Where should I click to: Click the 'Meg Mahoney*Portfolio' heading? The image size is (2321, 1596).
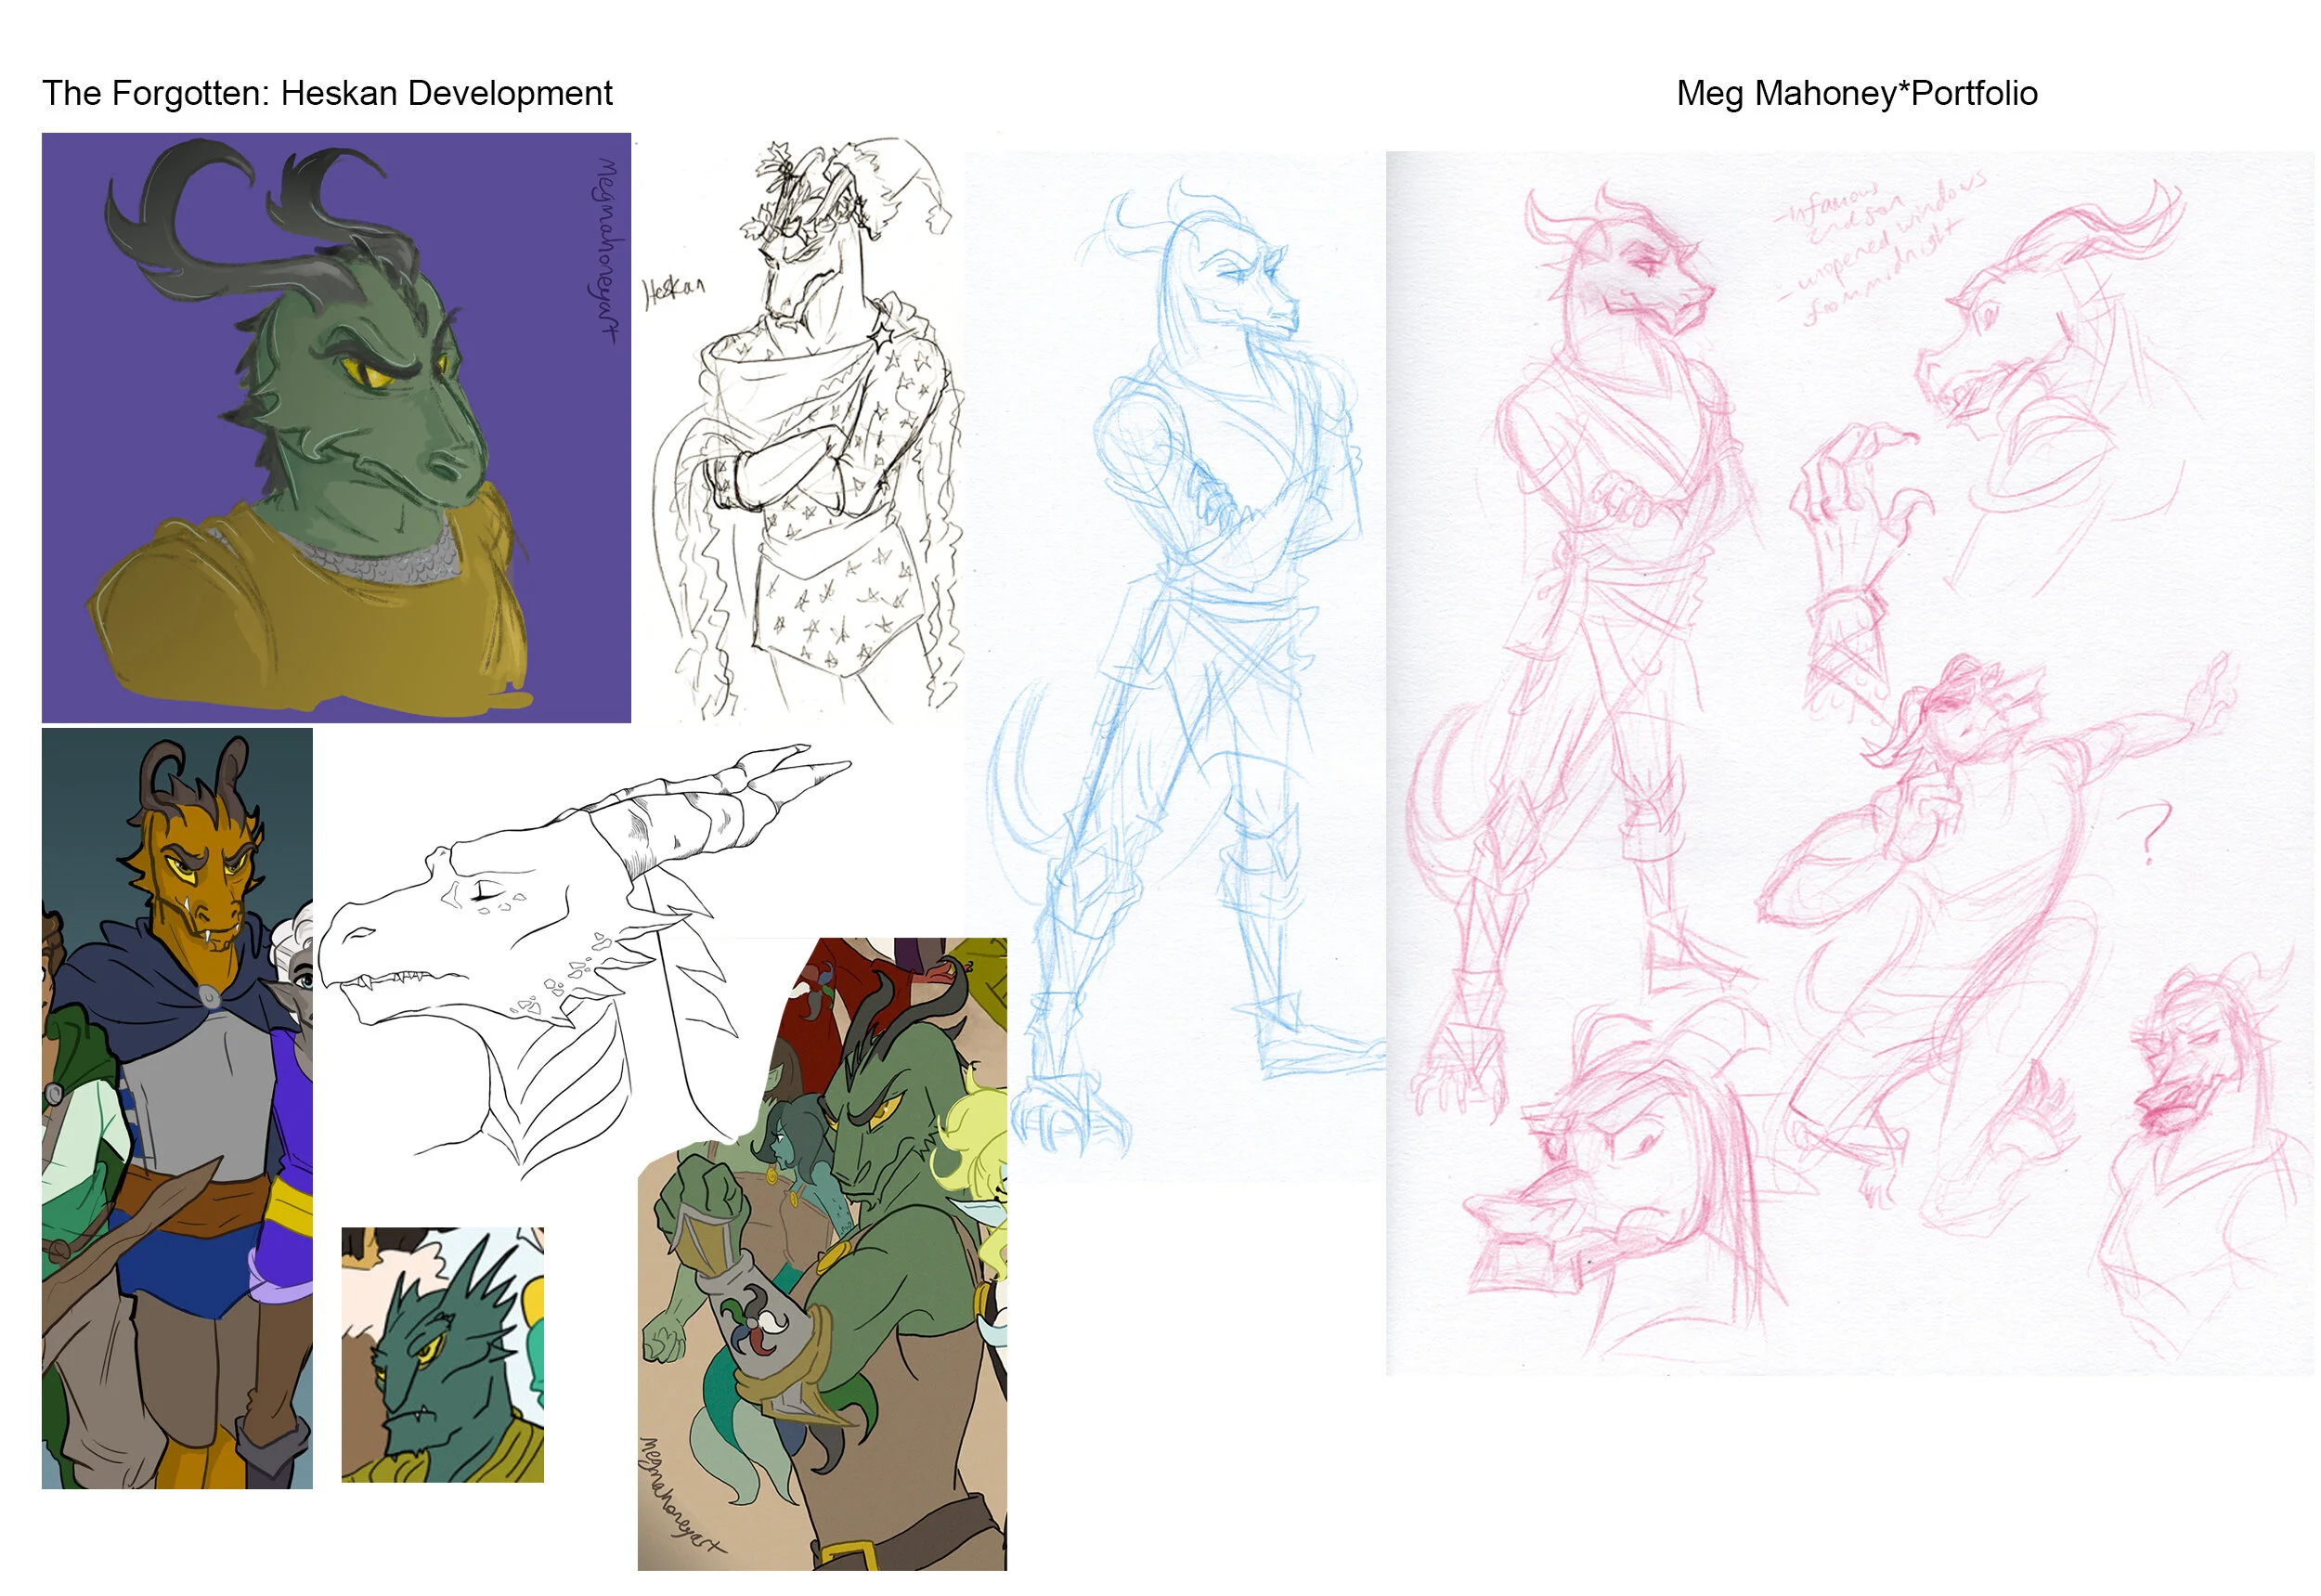1856,93
